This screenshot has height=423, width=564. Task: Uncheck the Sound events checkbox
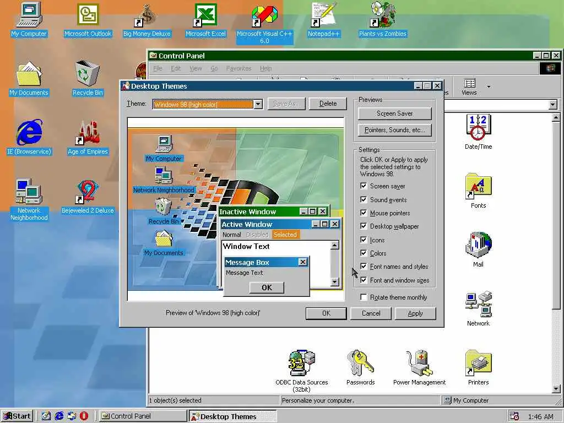364,199
